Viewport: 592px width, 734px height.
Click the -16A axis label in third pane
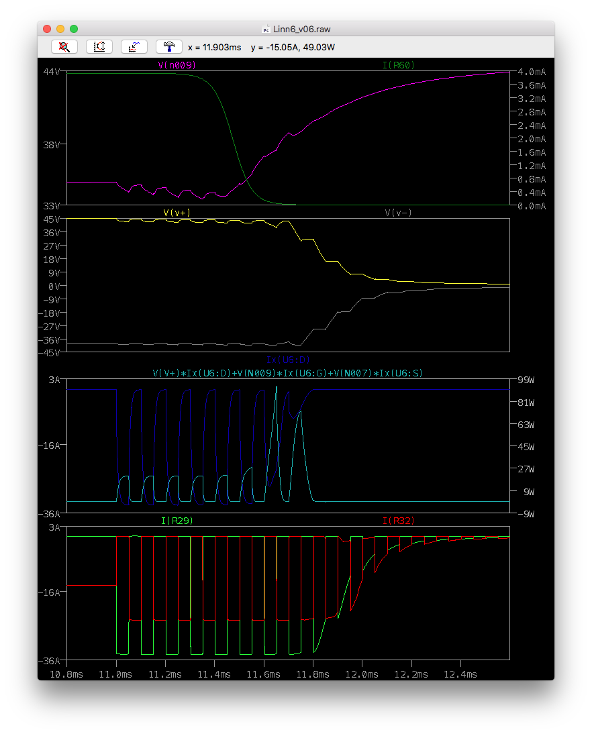click(49, 445)
